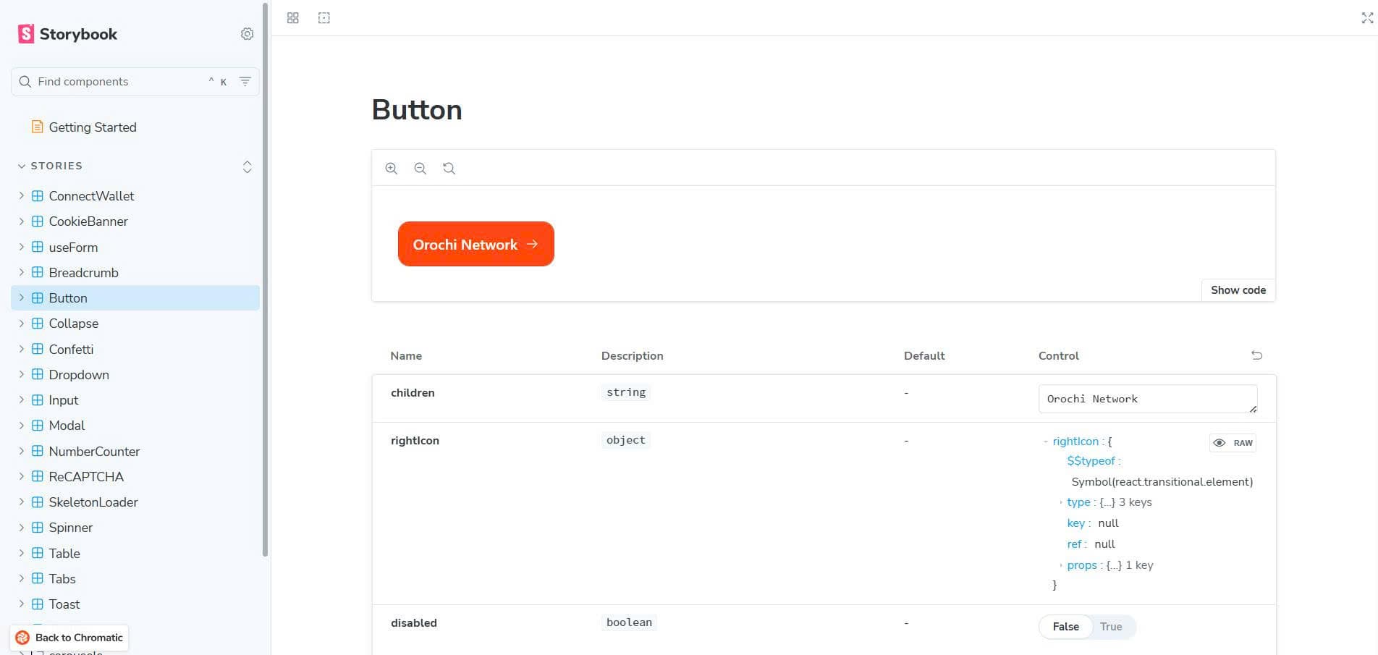The height and width of the screenshot is (655, 1378).
Task: Zoom out on the Button preview
Action: coord(420,168)
